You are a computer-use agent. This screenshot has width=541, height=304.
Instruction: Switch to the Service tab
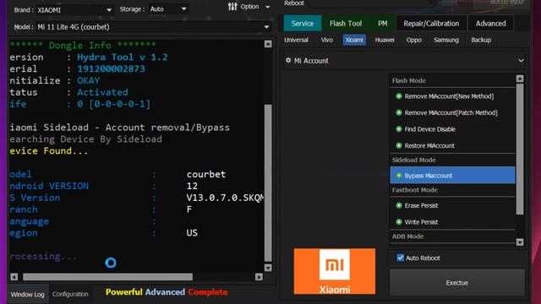click(x=303, y=24)
